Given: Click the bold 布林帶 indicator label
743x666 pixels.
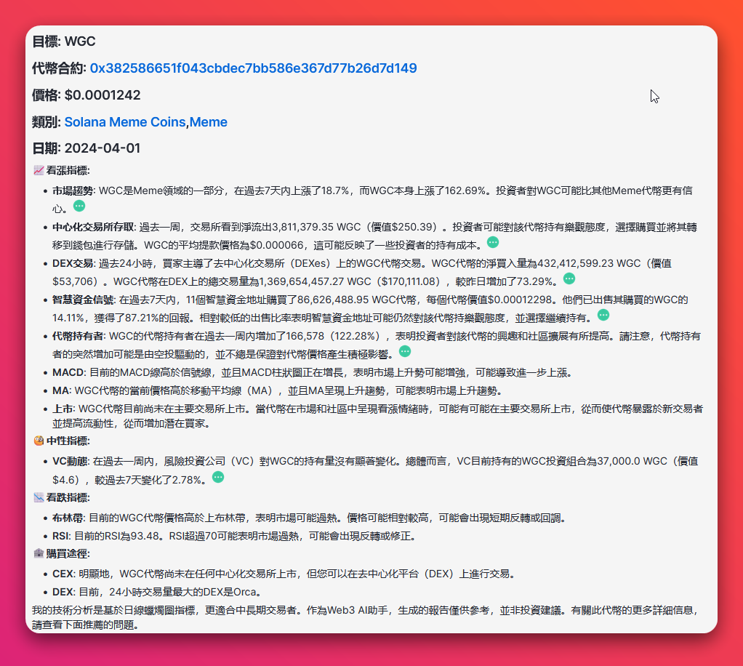Looking at the screenshot, I should click(x=66, y=518).
